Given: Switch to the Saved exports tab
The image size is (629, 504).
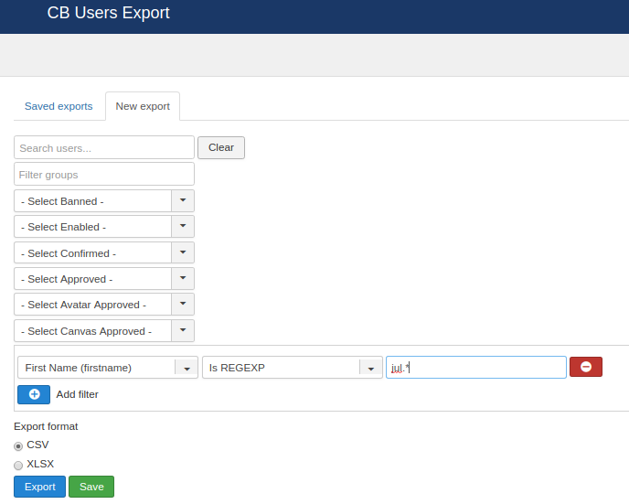Looking at the screenshot, I should [59, 106].
